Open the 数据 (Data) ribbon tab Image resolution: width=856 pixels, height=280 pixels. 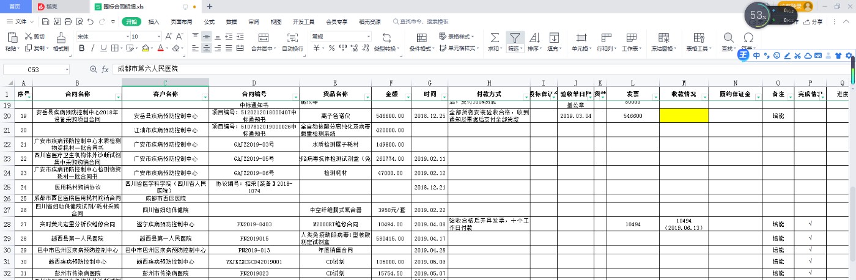coord(231,21)
